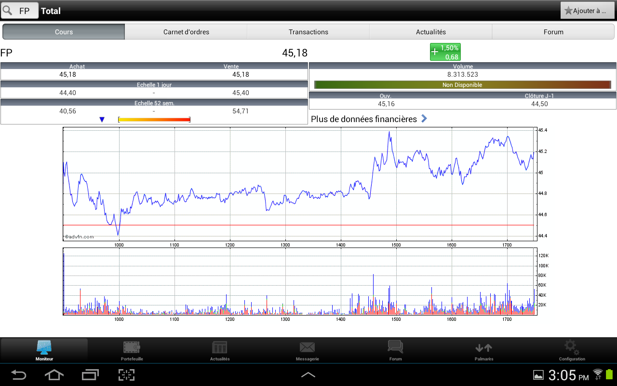Expand more financial data via the blue chevron
Screen dimensions: 617x386
click(x=423, y=119)
